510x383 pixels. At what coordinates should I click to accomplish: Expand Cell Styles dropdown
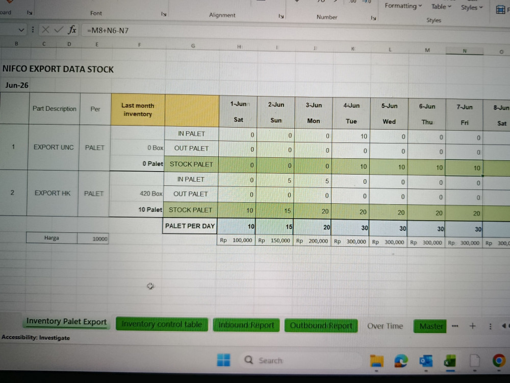pos(472,7)
